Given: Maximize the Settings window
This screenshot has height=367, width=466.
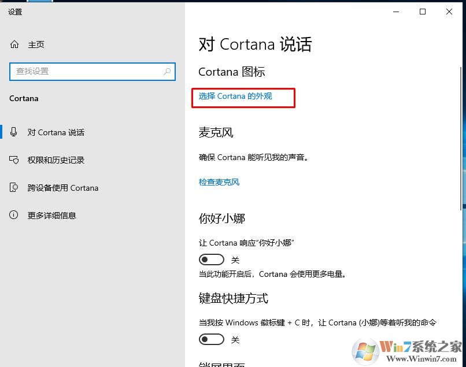Looking at the screenshot, I should point(422,12).
